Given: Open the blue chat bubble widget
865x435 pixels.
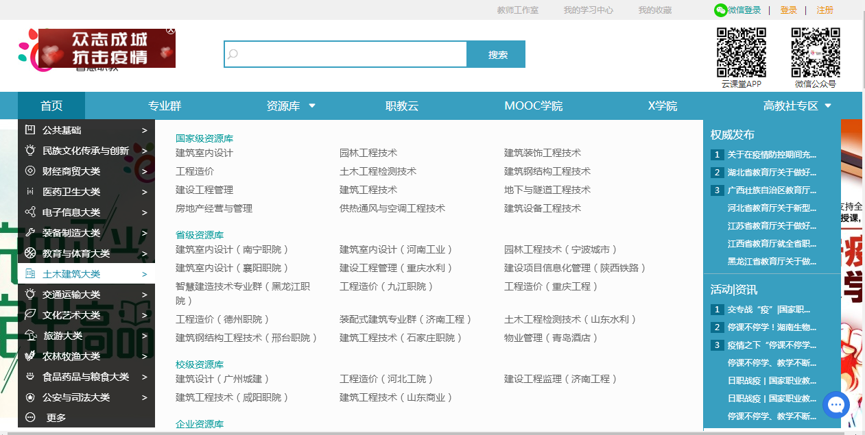Looking at the screenshot, I should pos(836,405).
